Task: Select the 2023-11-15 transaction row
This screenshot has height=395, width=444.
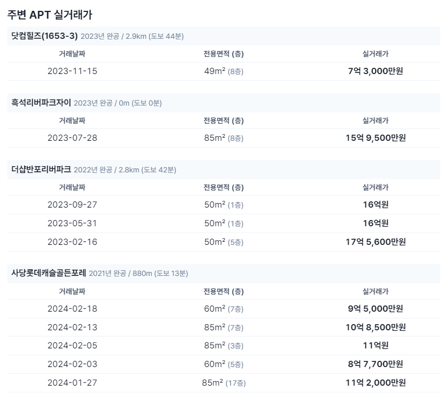Action: coord(223,71)
